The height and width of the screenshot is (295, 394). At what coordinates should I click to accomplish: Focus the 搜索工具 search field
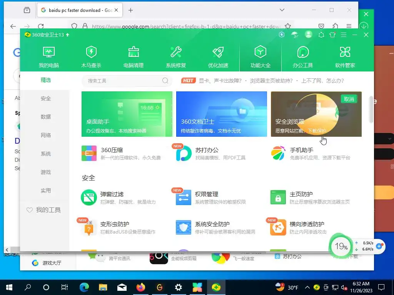coord(127,81)
